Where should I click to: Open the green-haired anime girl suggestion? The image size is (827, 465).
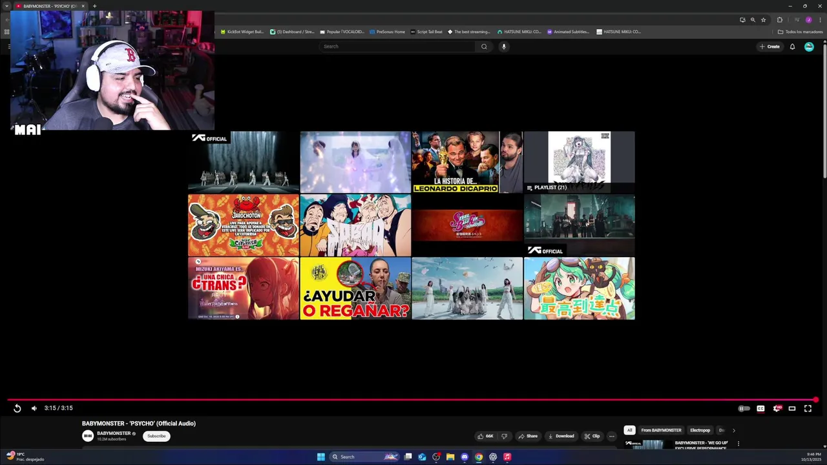(x=580, y=289)
